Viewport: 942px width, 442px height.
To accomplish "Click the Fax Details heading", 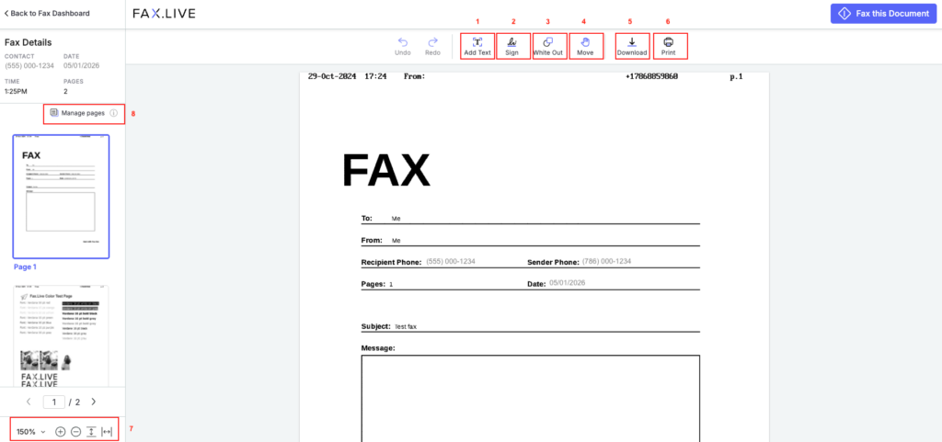I will (x=28, y=42).
